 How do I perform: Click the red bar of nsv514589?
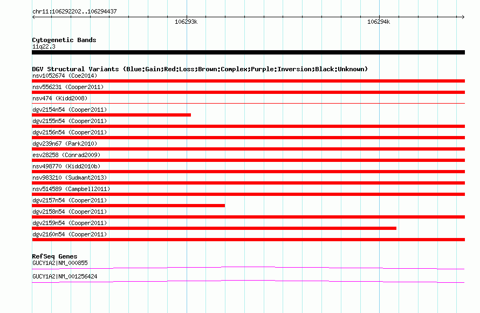248,194
